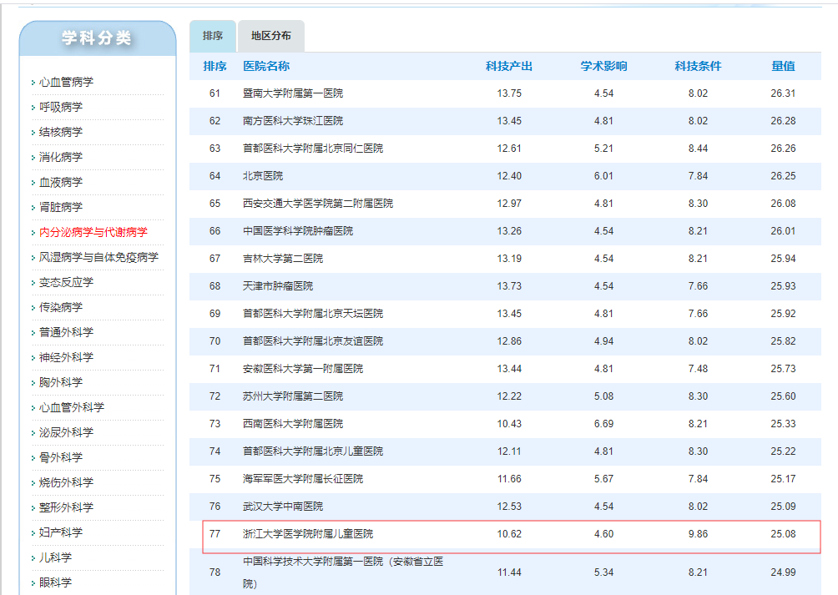Select hospital 浙江大学医学院附属儿童医院

[308, 533]
